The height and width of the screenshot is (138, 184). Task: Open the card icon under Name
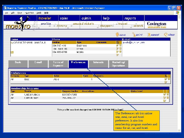[x=12, y=52]
